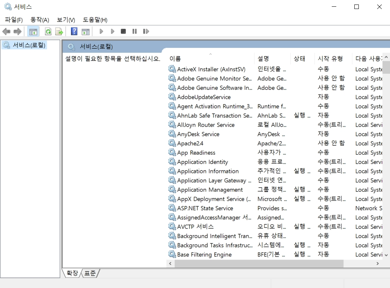Click the Restart Service icon
The height and width of the screenshot is (288, 390).
click(146, 31)
